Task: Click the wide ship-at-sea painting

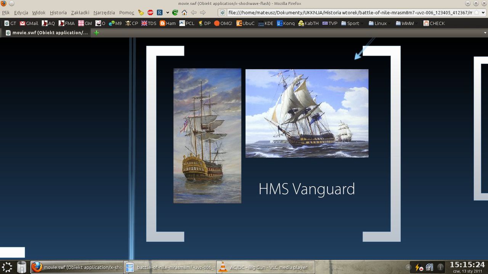Action: 307,113
